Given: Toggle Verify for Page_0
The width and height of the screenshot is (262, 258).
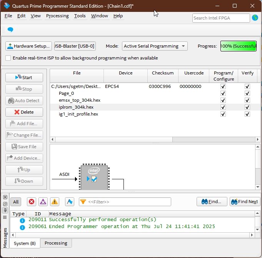Looking at the screenshot, I should pyautogui.click(x=247, y=93).
